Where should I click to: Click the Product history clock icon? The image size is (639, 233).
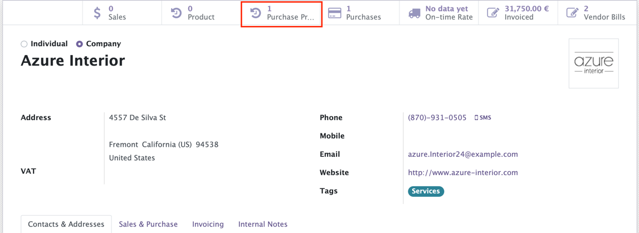click(176, 13)
